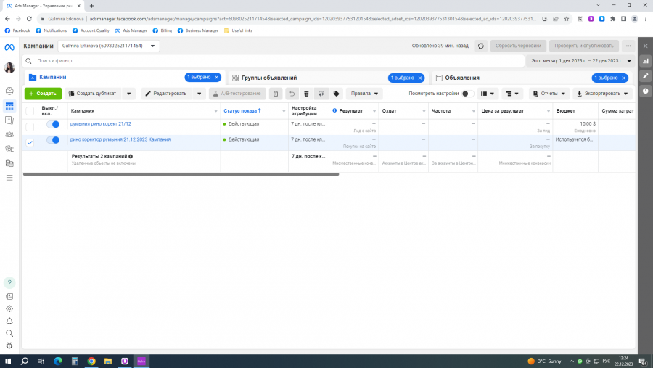Click the Chrome icon in Windows taskbar
This screenshot has height=368, width=653.
tap(91, 361)
